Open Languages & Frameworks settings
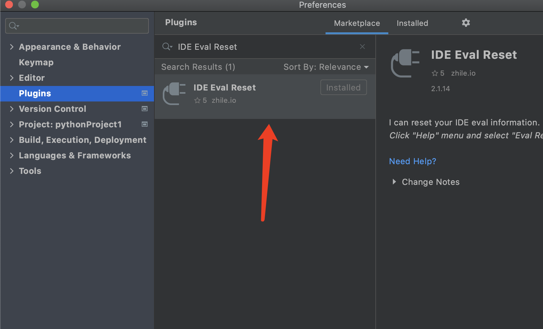Viewport: 543px width, 329px height. 75,155
